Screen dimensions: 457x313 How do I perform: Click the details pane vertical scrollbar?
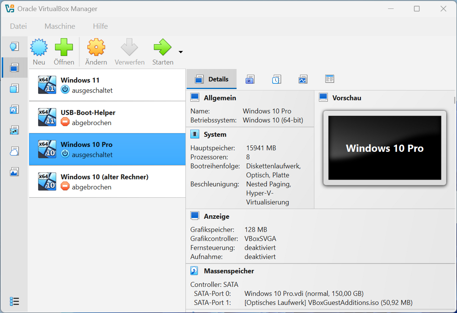455,100
